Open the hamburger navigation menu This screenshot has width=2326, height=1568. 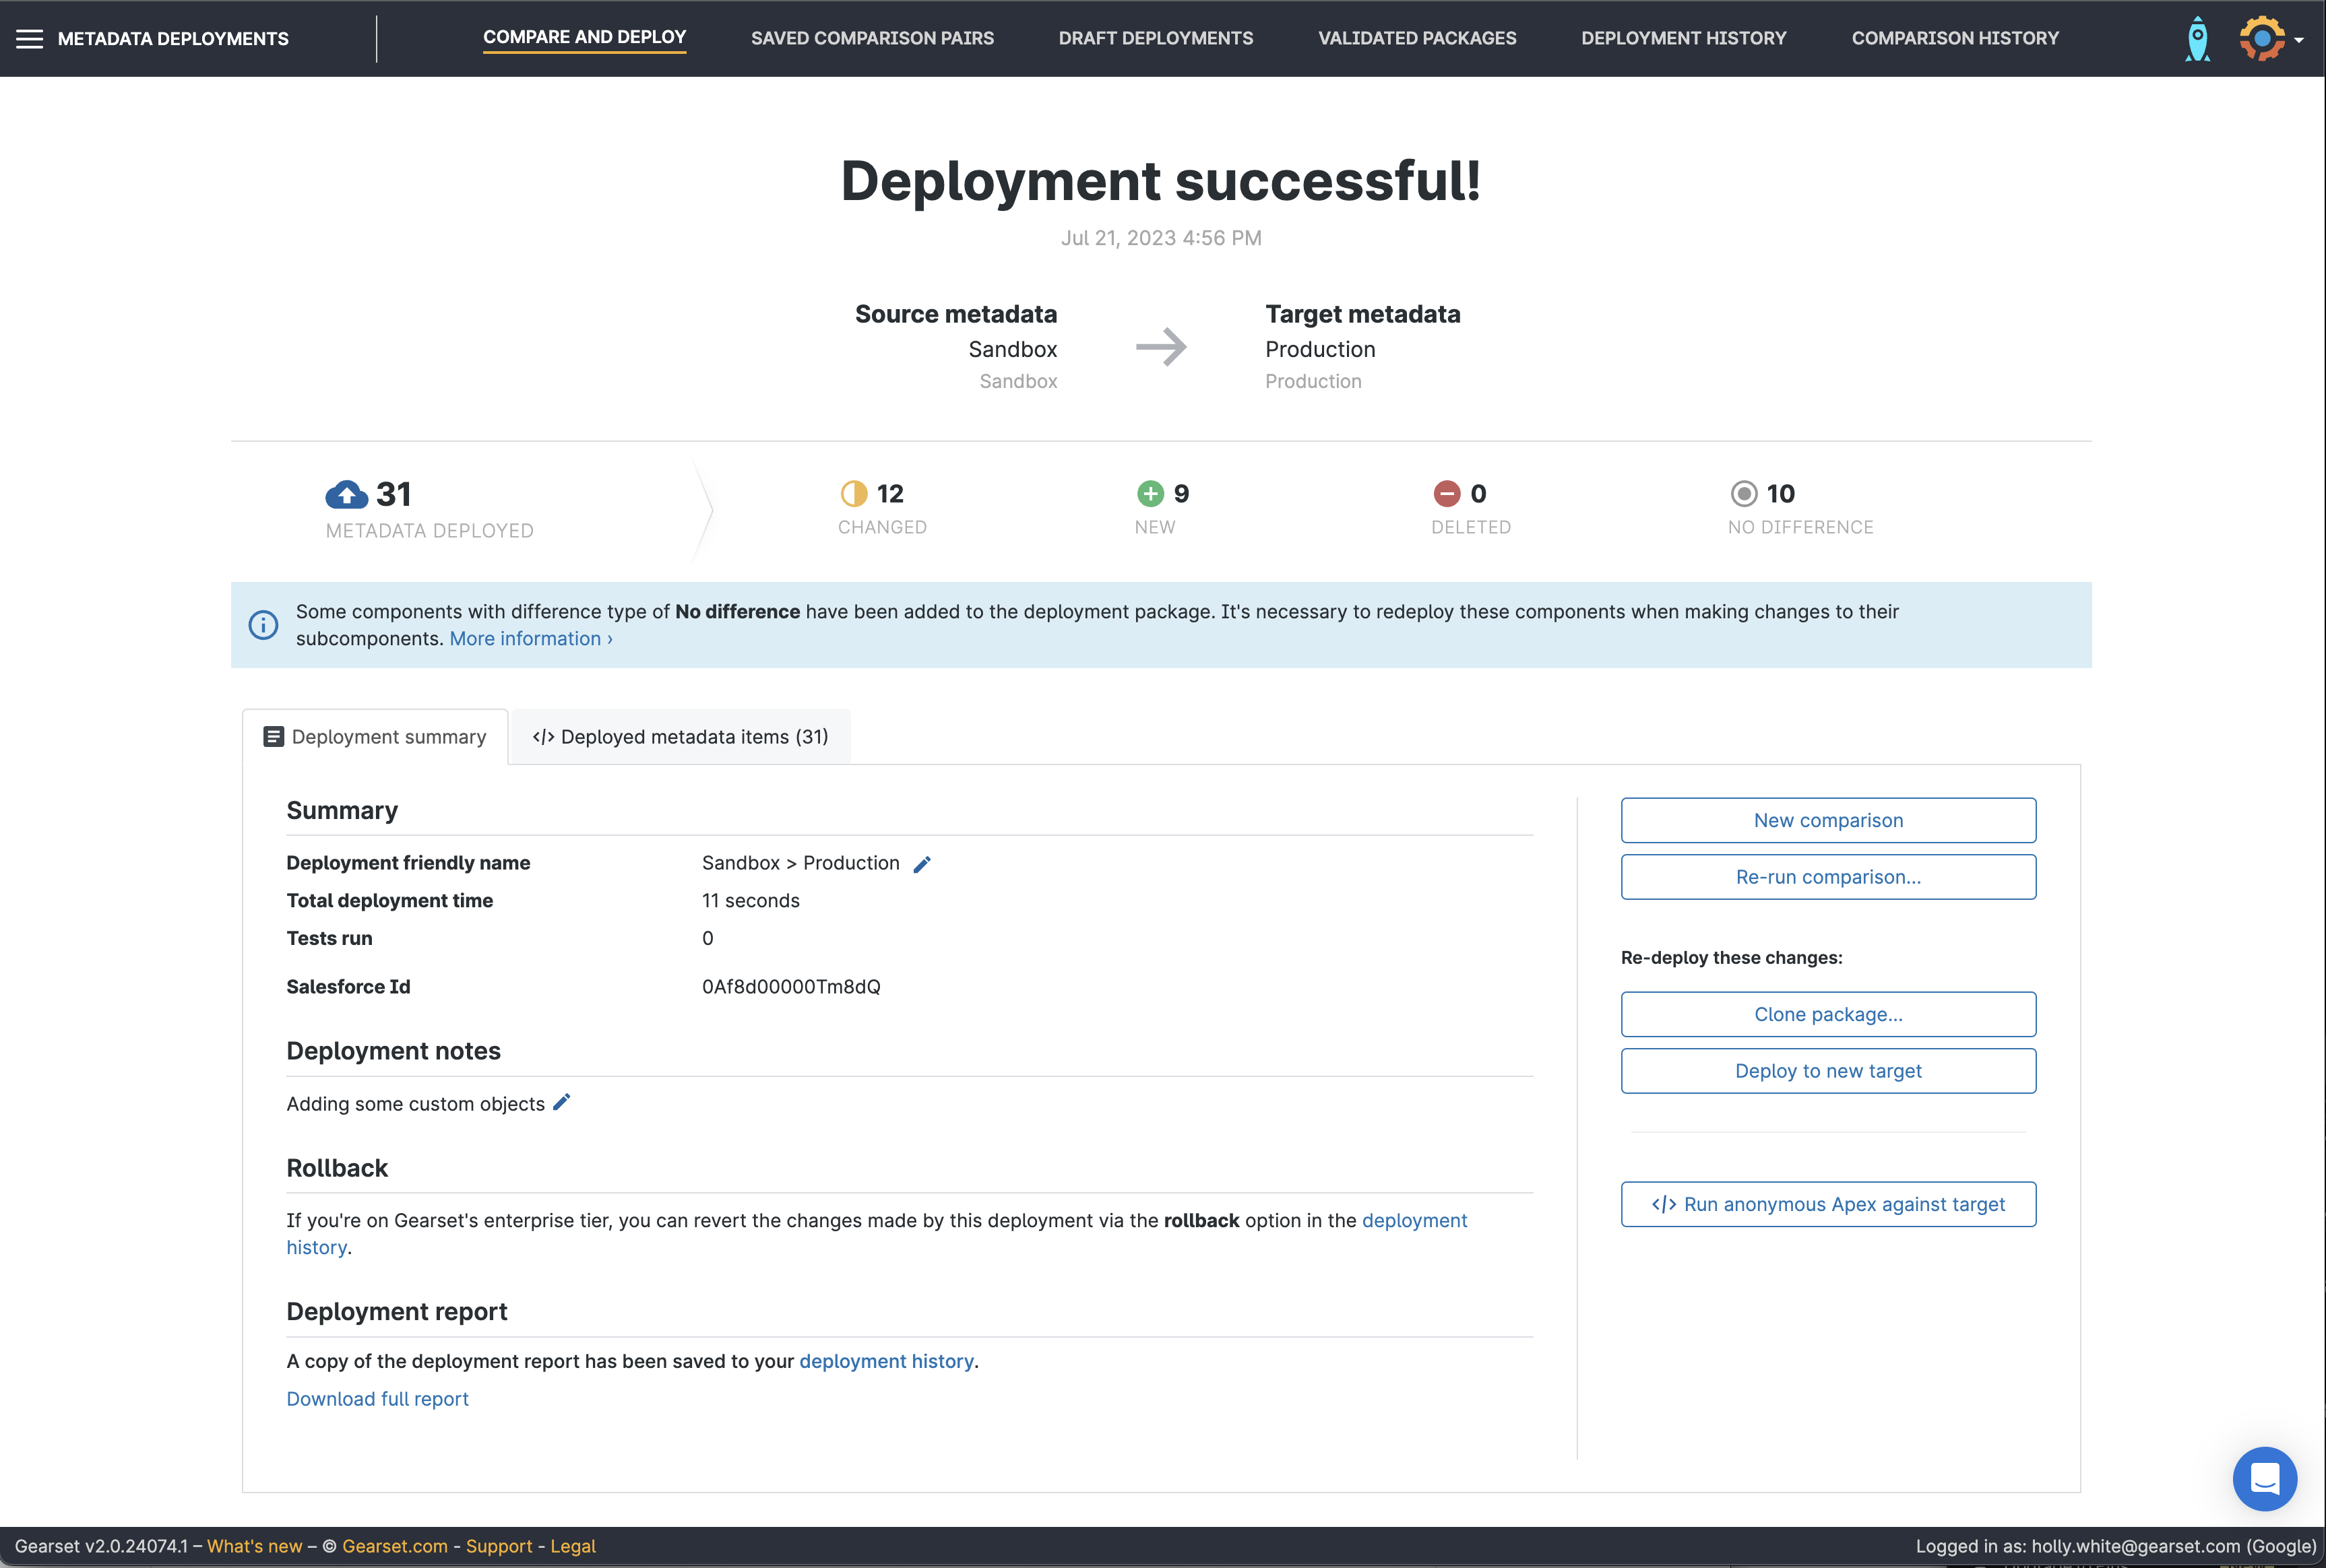coord(30,39)
